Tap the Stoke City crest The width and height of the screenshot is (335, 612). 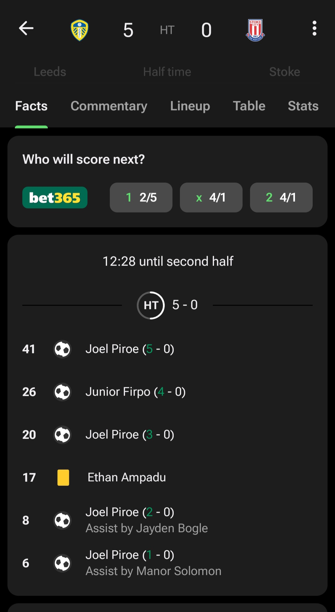pyautogui.click(x=255, y=30)
